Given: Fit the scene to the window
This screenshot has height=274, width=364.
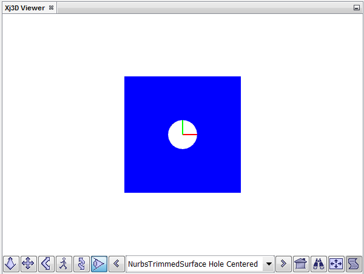Looking at the screenshot, I should [x=336, y=264].
